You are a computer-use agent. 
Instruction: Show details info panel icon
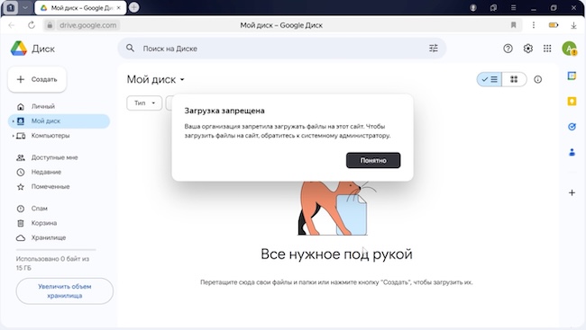[537, 79]
